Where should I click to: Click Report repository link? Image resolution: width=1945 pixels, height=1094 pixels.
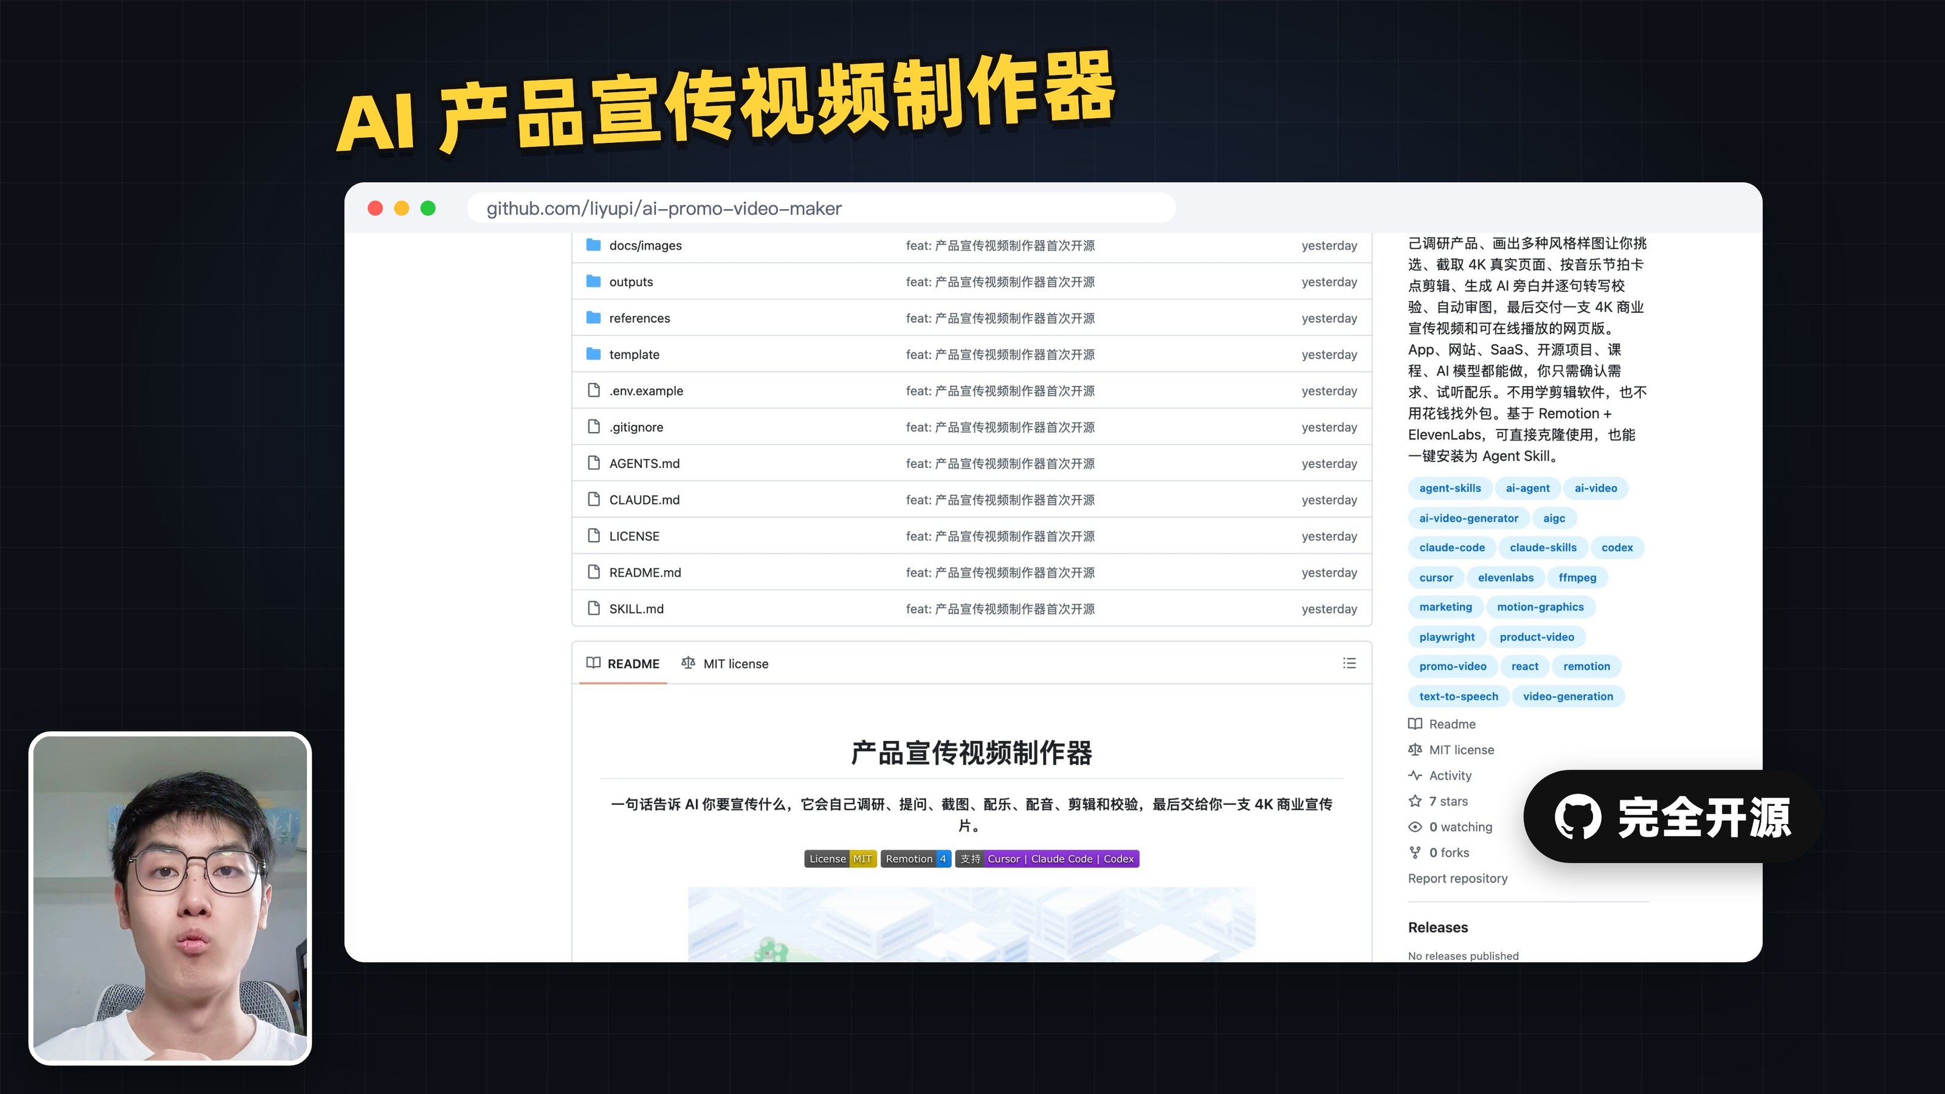pyautogui.click(x=1458, y=878)
